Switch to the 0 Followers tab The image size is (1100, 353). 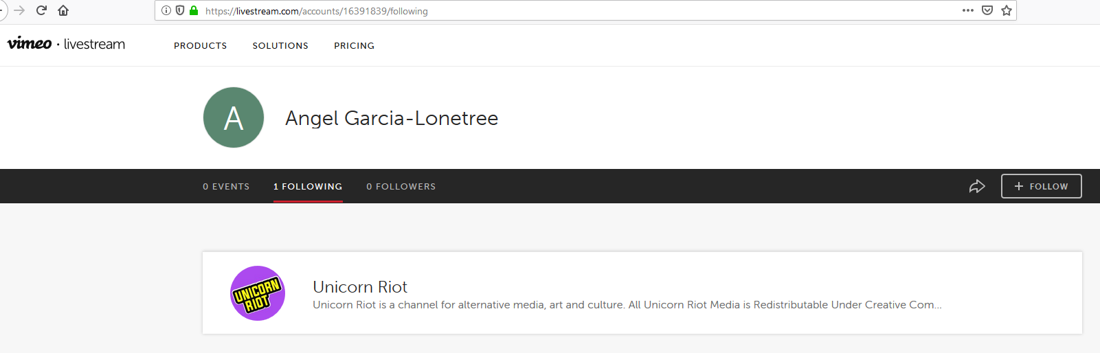coord(401,186)
